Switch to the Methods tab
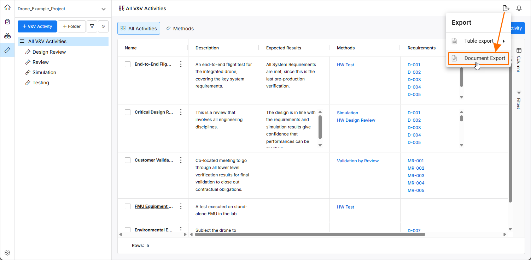The image size is (531, 260). [x=180, y=29]
